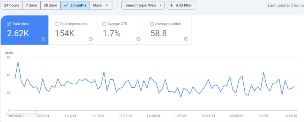304x122 pixels.
Task: Open help icon on Total clicks card
Action: 43,39
